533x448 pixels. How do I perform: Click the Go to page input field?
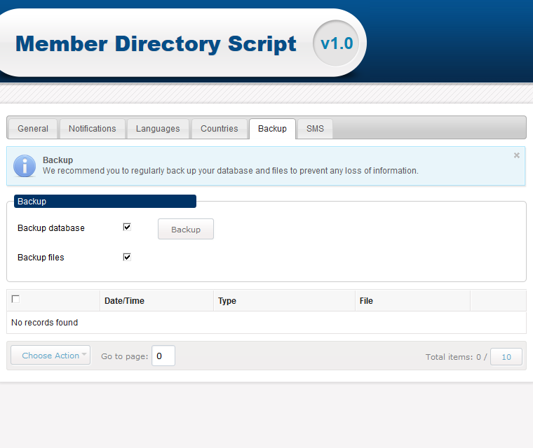click(x=163, y=356)
